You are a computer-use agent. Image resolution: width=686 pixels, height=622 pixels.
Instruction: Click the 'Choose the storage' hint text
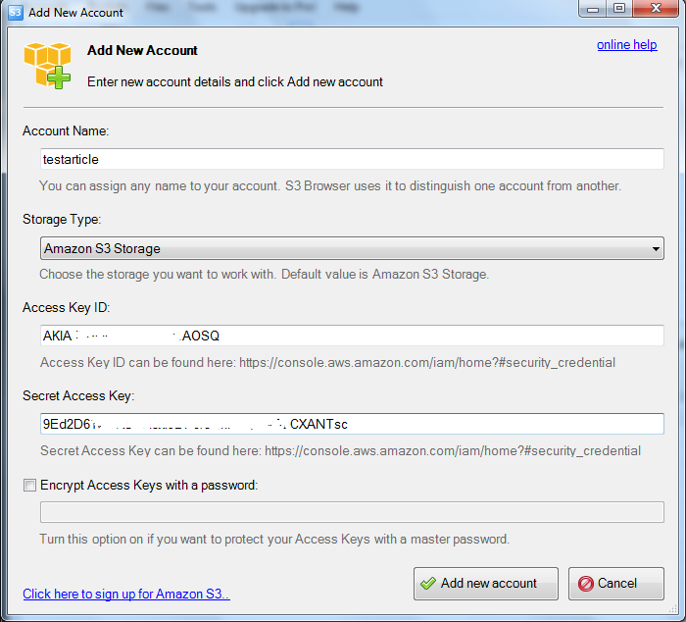point(265,274)
